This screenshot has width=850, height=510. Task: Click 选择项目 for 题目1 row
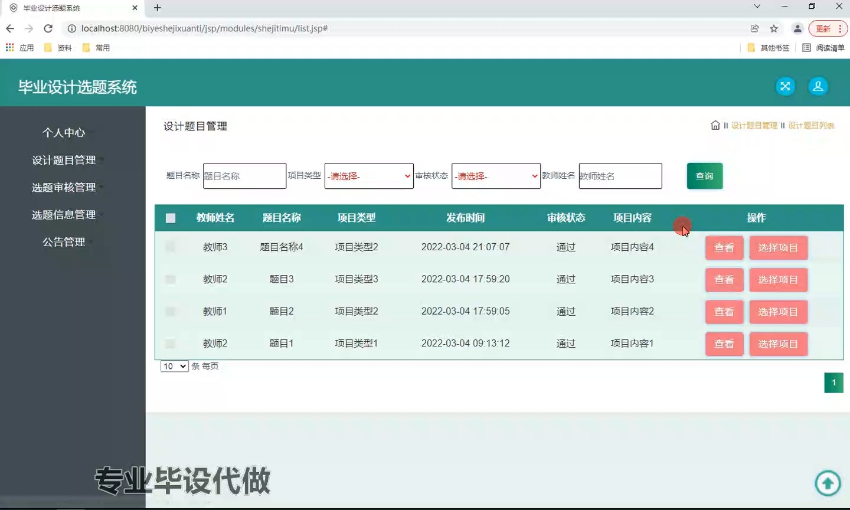coord(778,344)
